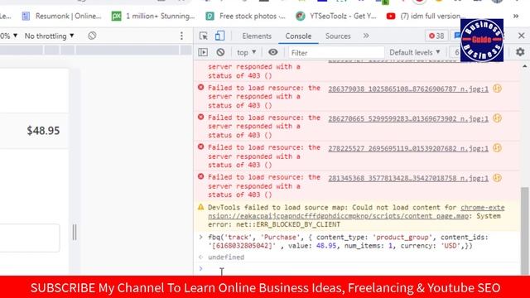Open device toolbar three-dot options menu
This screenshot has width=530, height=298.
tap(181, 36)
